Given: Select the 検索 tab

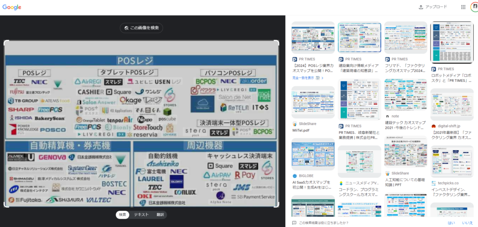Looking at the screenshot, I should (x=122, y=215).
